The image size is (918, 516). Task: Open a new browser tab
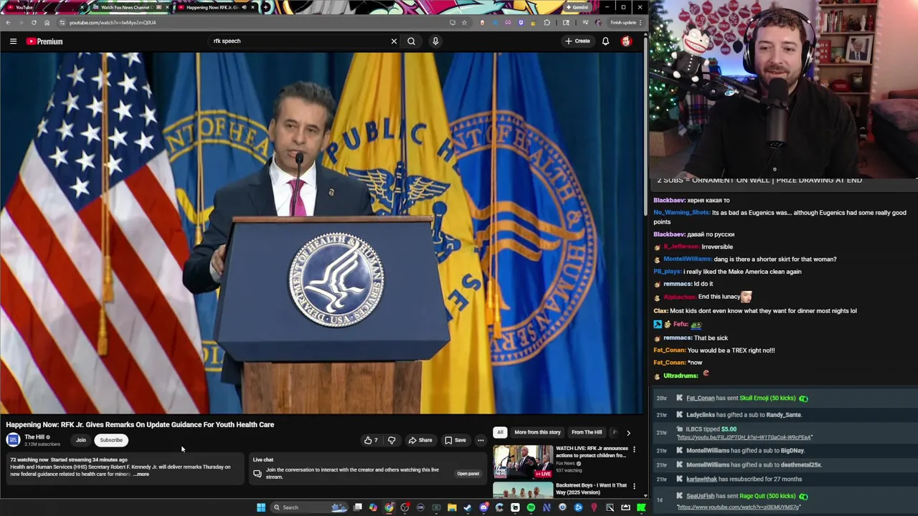click(x=266, y=7)
